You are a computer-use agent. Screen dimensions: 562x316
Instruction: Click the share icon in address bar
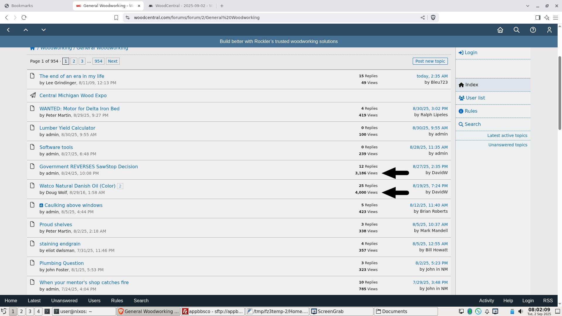423,18
